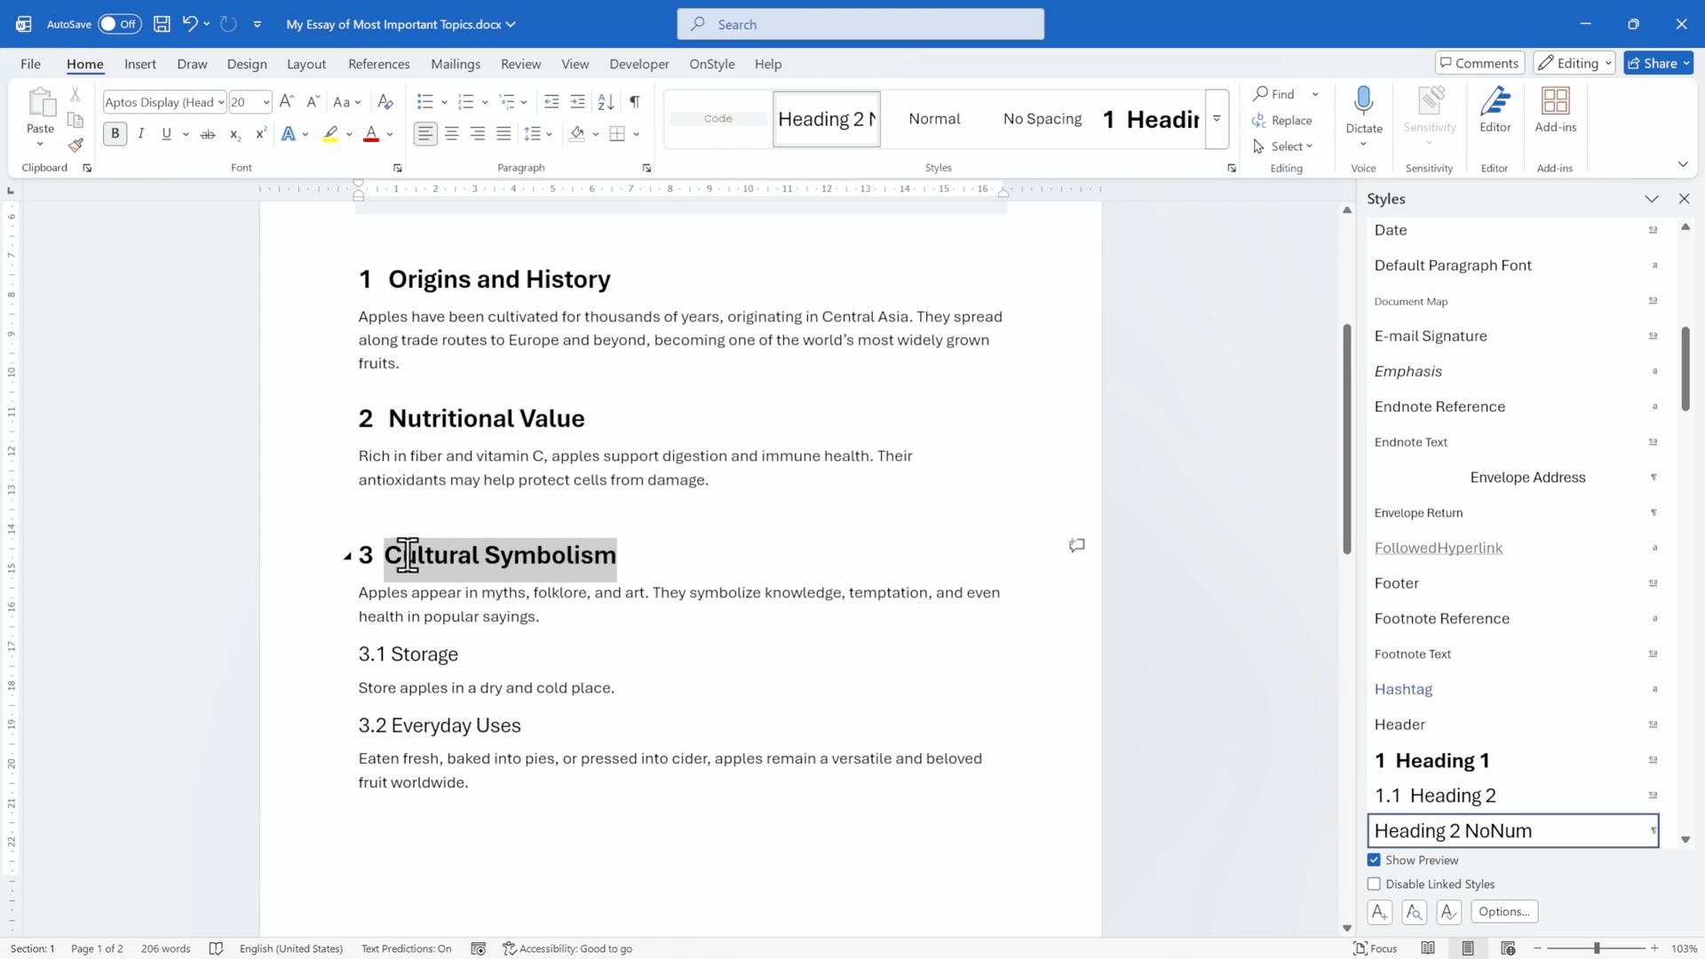Toggle paragraph marks with Show/Hide ¶
Screen dimensions: 1705x959
pyautogui.click(x=635, y=102)
